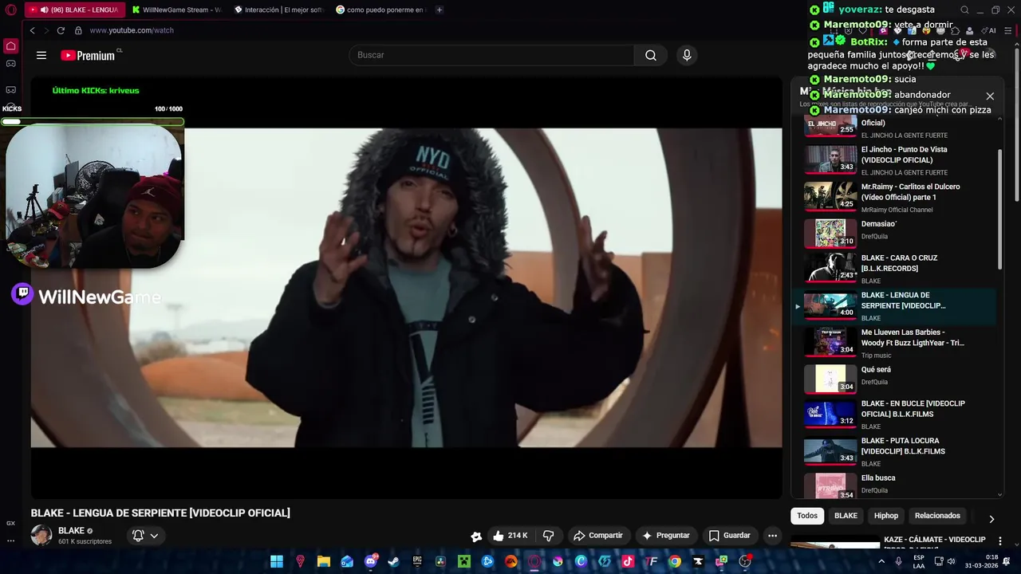The image size is (1021, 574).
Task: Select the Relacionados filter chip
Action: [937, 516]
